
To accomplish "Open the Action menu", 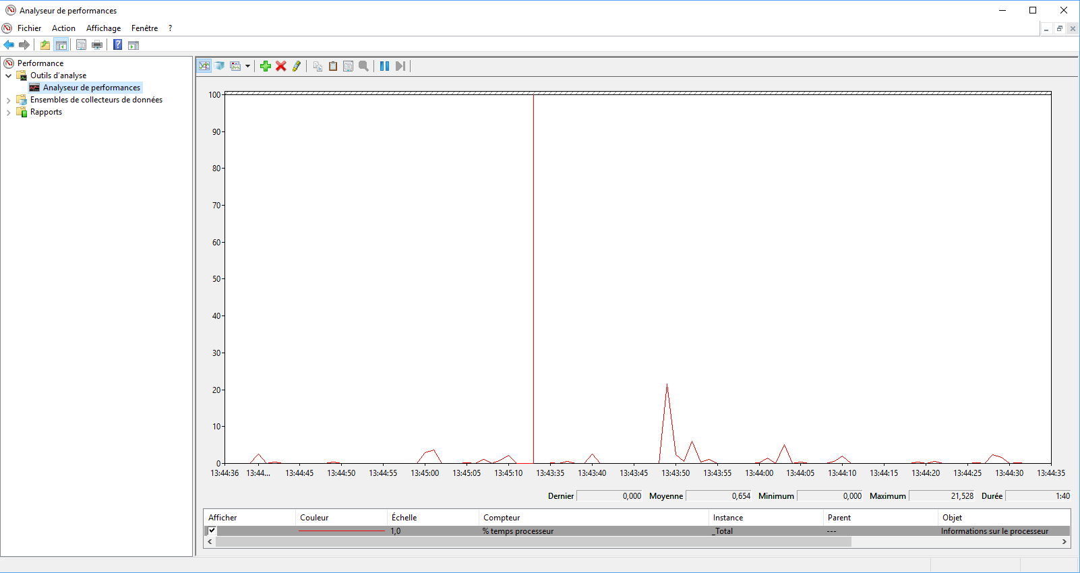I will pyautogui.click(x=63, y=28).
